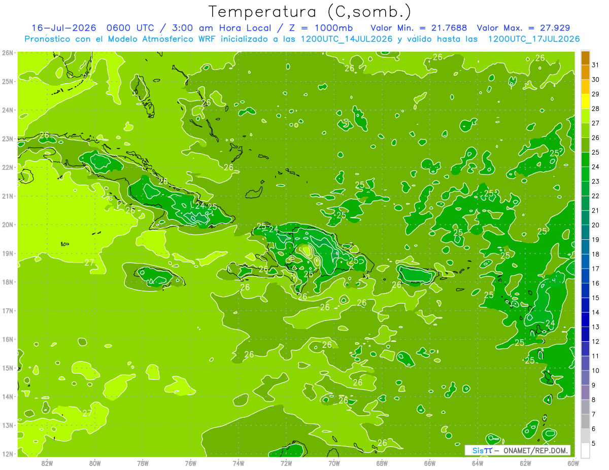
Task: Click the yellow band between 28 and 29 on color scale
Action: point(585,101)
